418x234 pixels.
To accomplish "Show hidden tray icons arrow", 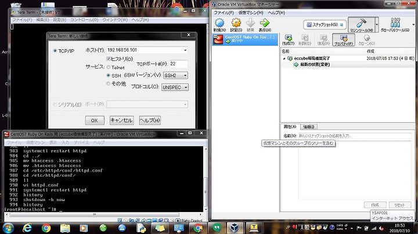I will tap(352, 228).
